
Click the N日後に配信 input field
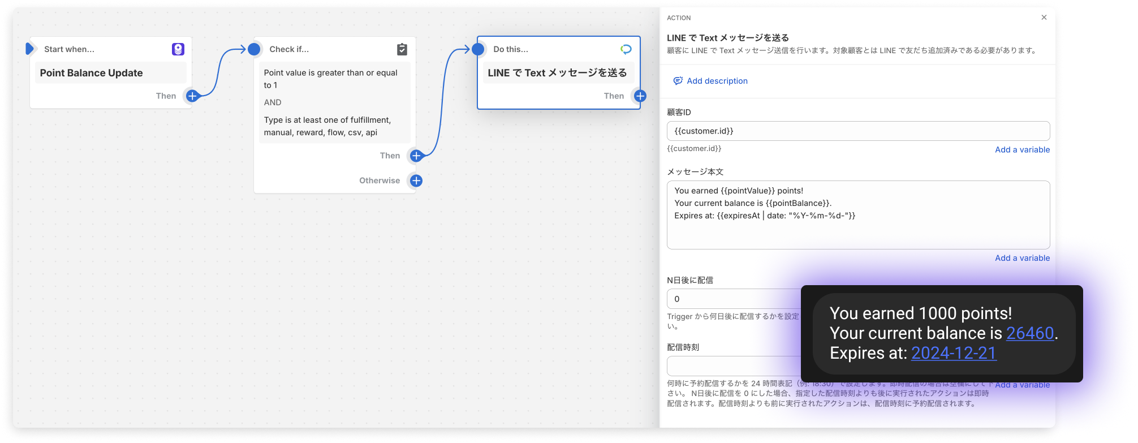734,299
